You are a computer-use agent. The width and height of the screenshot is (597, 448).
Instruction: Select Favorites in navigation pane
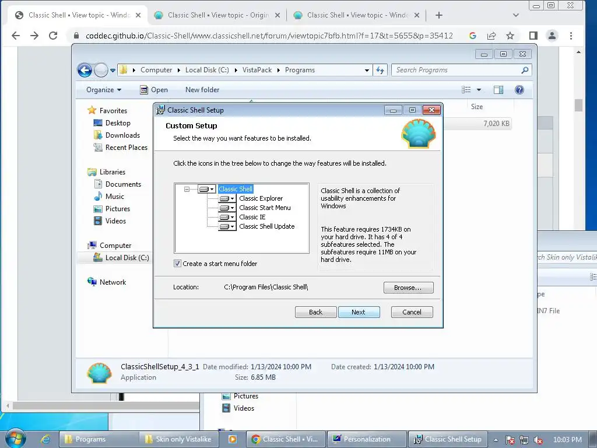[113, 110]
